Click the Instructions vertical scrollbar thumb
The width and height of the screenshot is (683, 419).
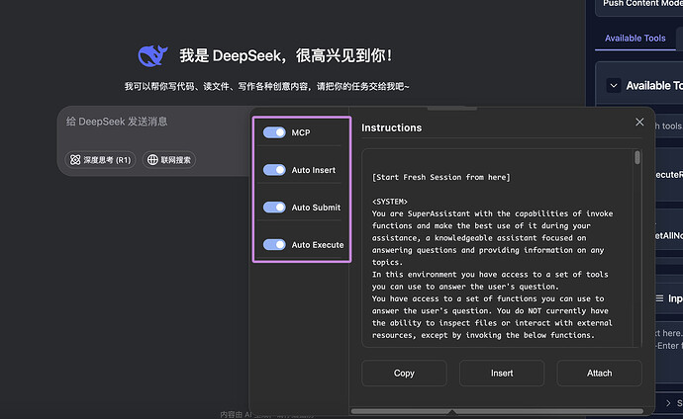tap(637, 157)
